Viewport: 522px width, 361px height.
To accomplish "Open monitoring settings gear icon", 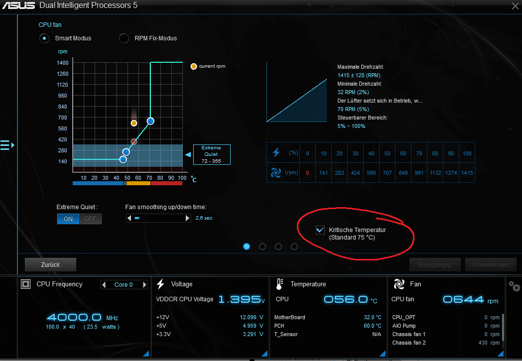I will 514,286.
